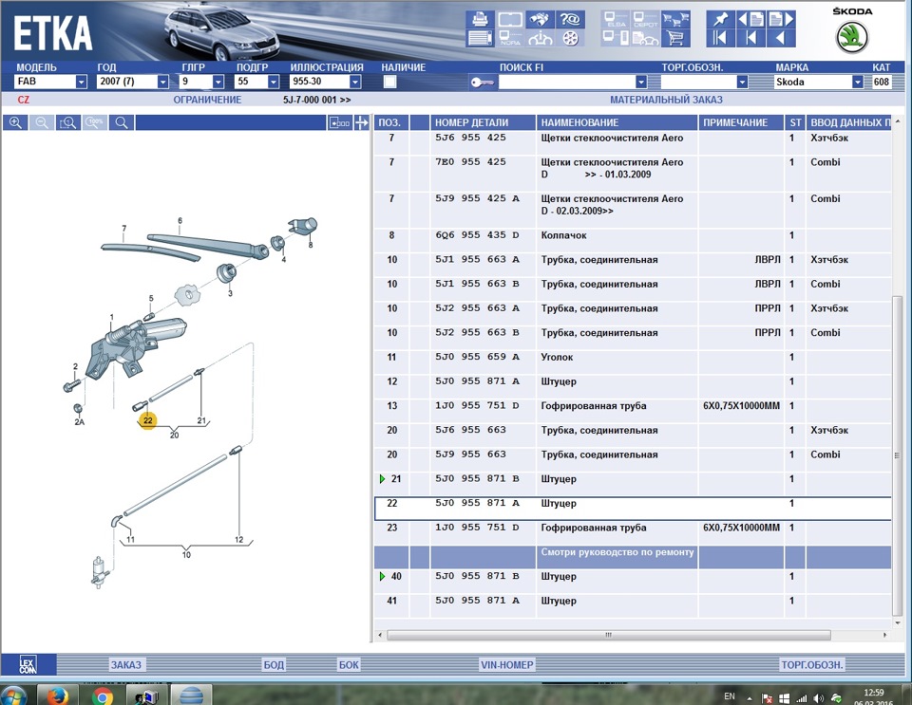Viewport: 912px width, 705px height.
Task: Click the БОК button
Action: click(x=349, y=664)
